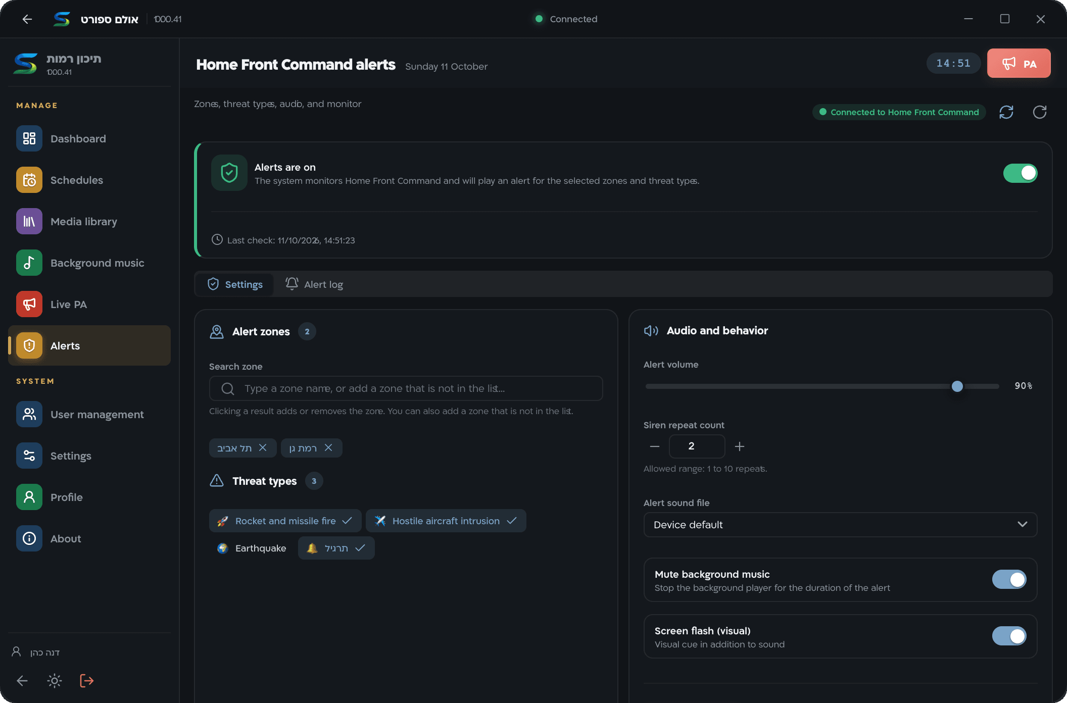Switch theme with the sun icon
Viewport: 1067px width, 703px height.
click(55, 681)
